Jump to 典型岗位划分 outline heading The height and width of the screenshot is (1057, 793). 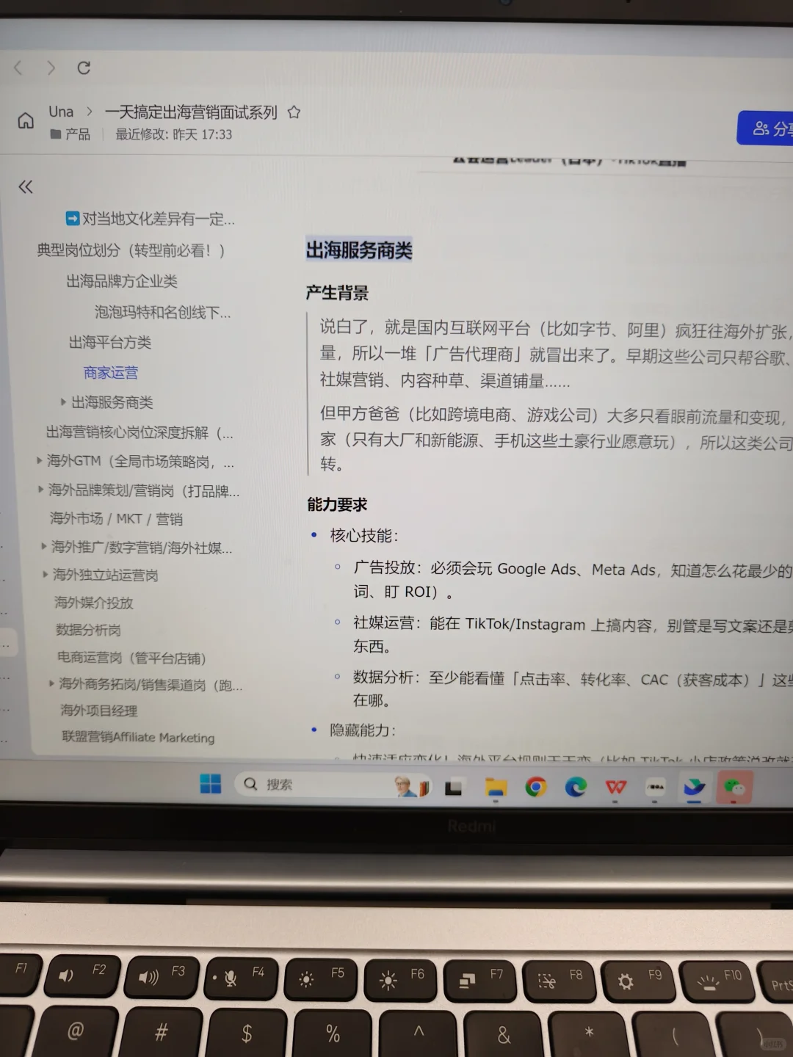click(131, 250)
